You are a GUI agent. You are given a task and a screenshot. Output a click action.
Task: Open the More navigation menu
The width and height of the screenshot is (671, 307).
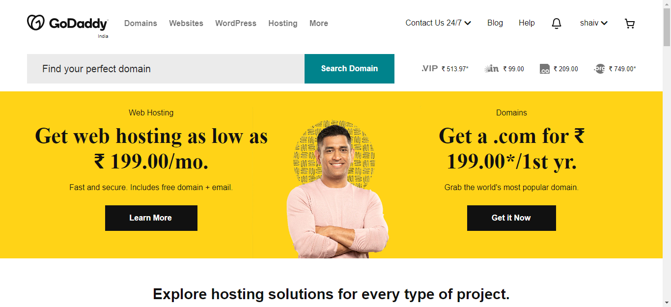318,23
